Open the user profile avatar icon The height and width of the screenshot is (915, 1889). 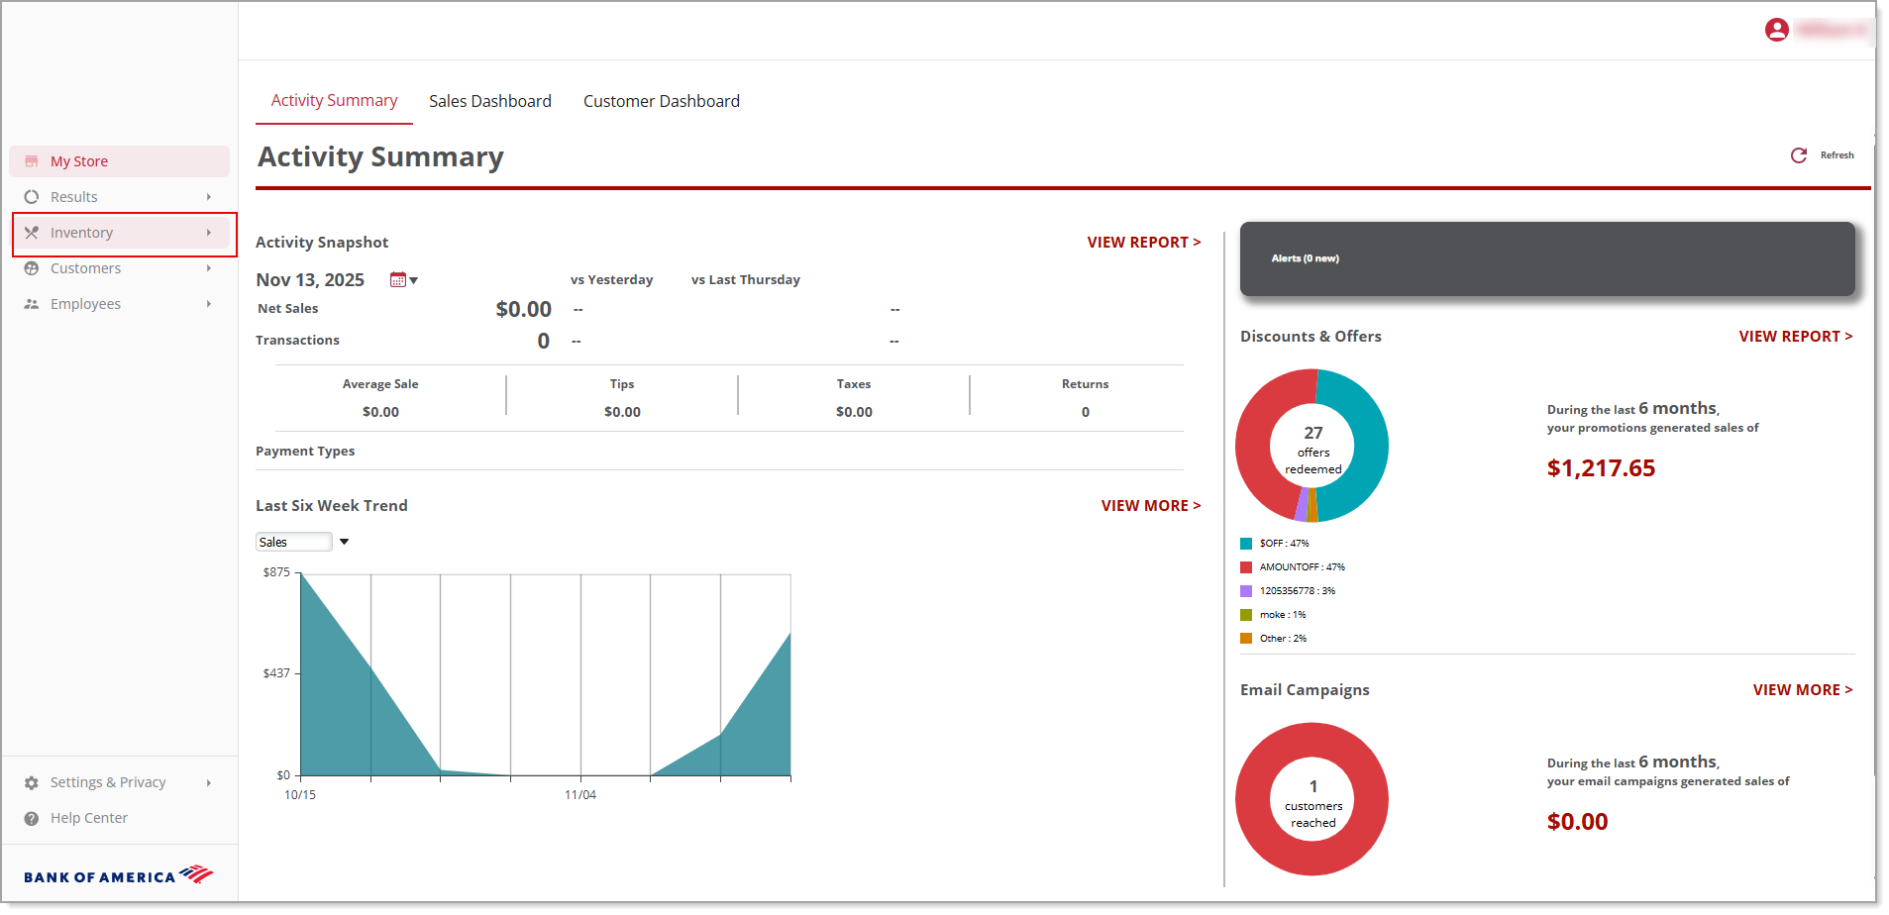coord(1776,30)
